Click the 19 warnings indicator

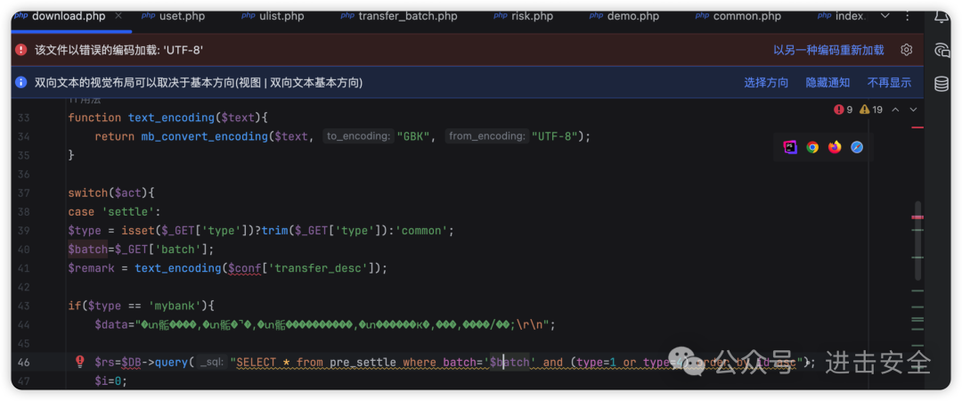(x=870, y=110)
